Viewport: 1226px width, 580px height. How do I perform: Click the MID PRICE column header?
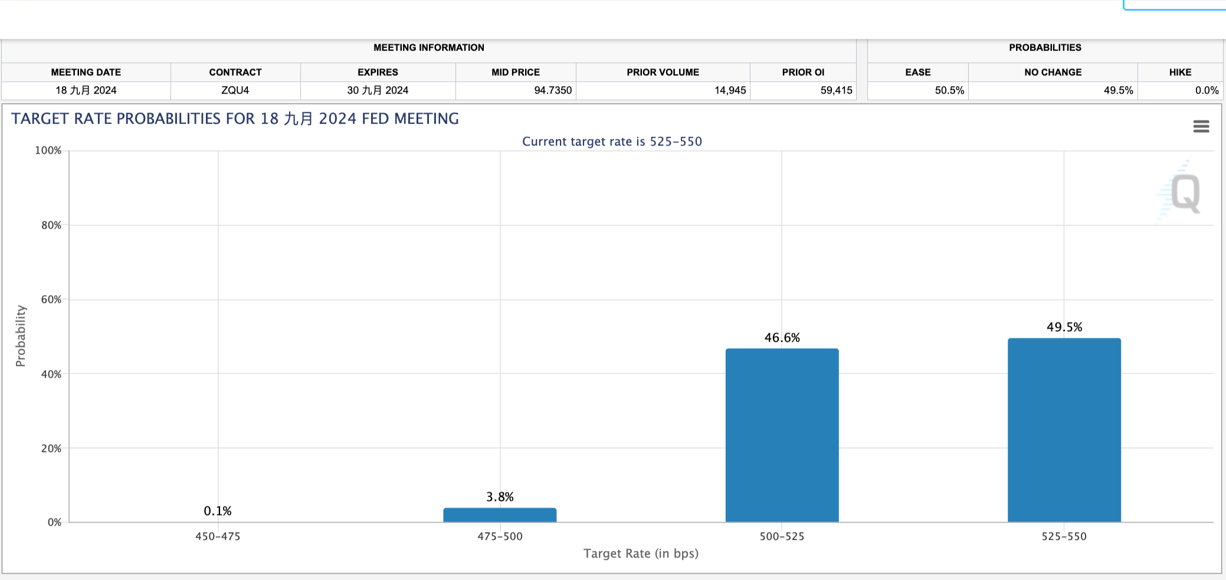pos(516,72)
